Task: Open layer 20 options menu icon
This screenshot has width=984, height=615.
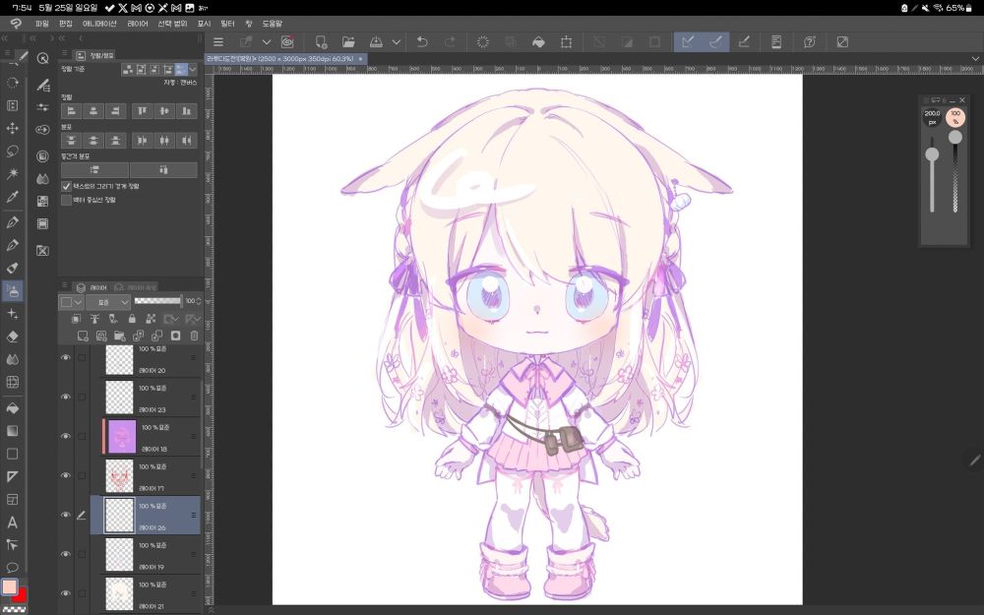Action: pyautogui.click(x=193, y=358)
